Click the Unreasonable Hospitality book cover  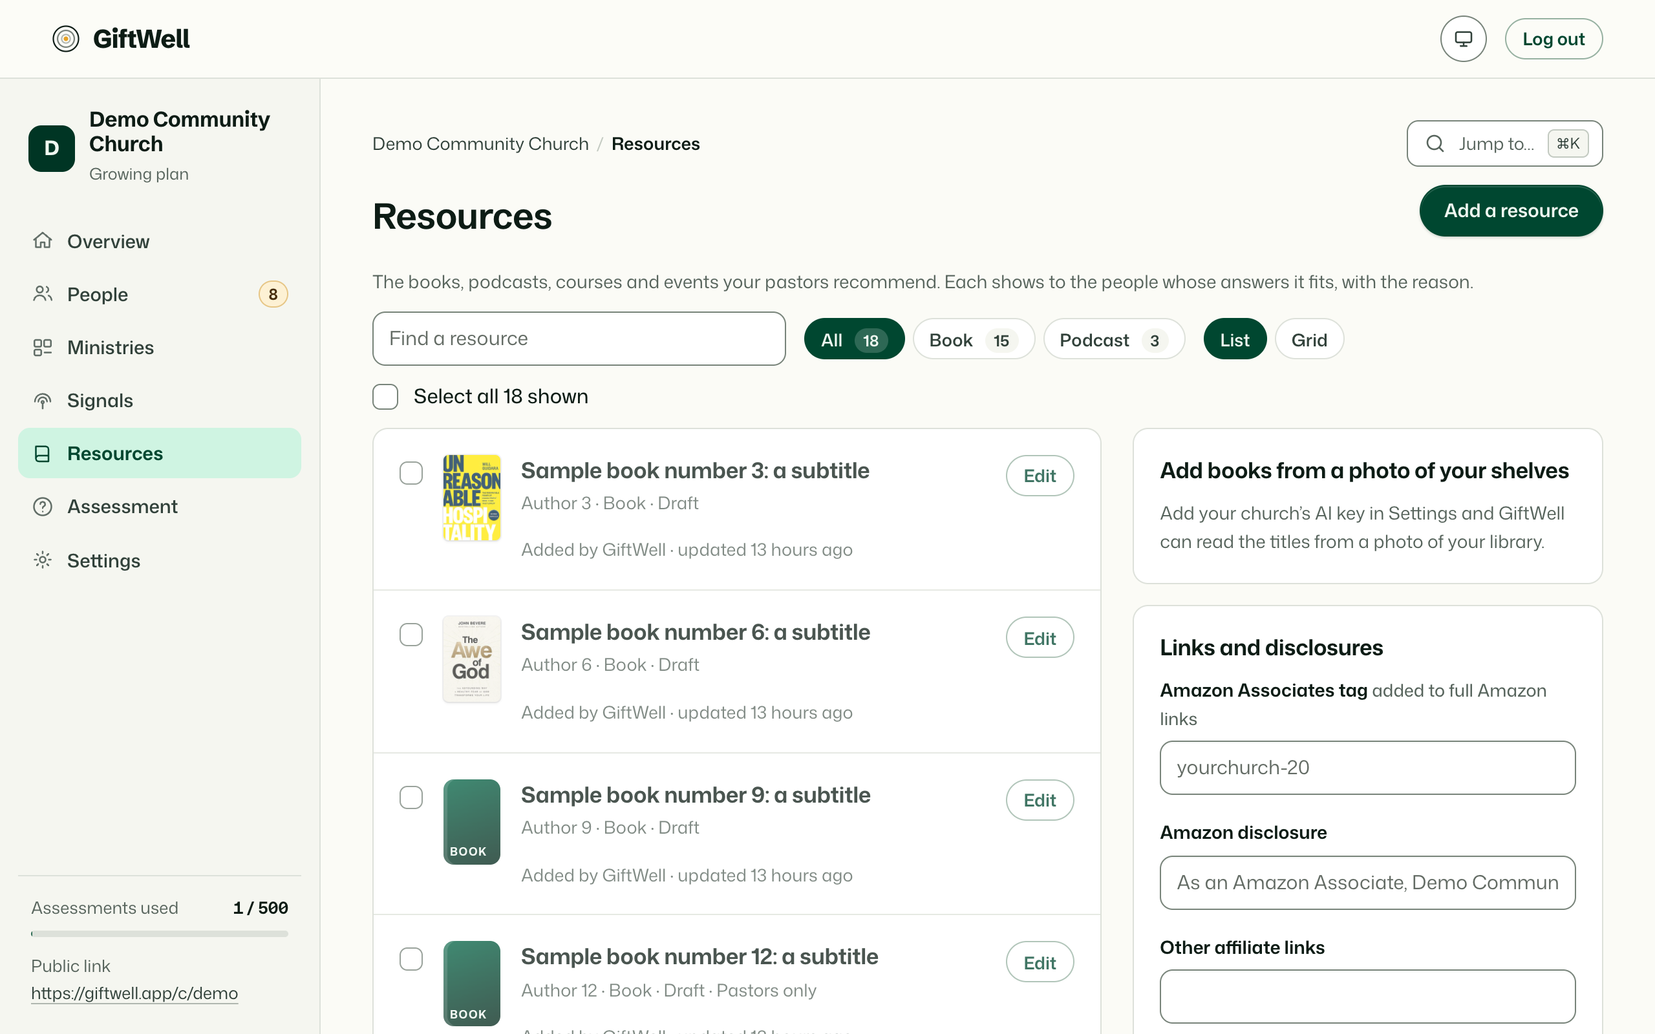point(472,497)
